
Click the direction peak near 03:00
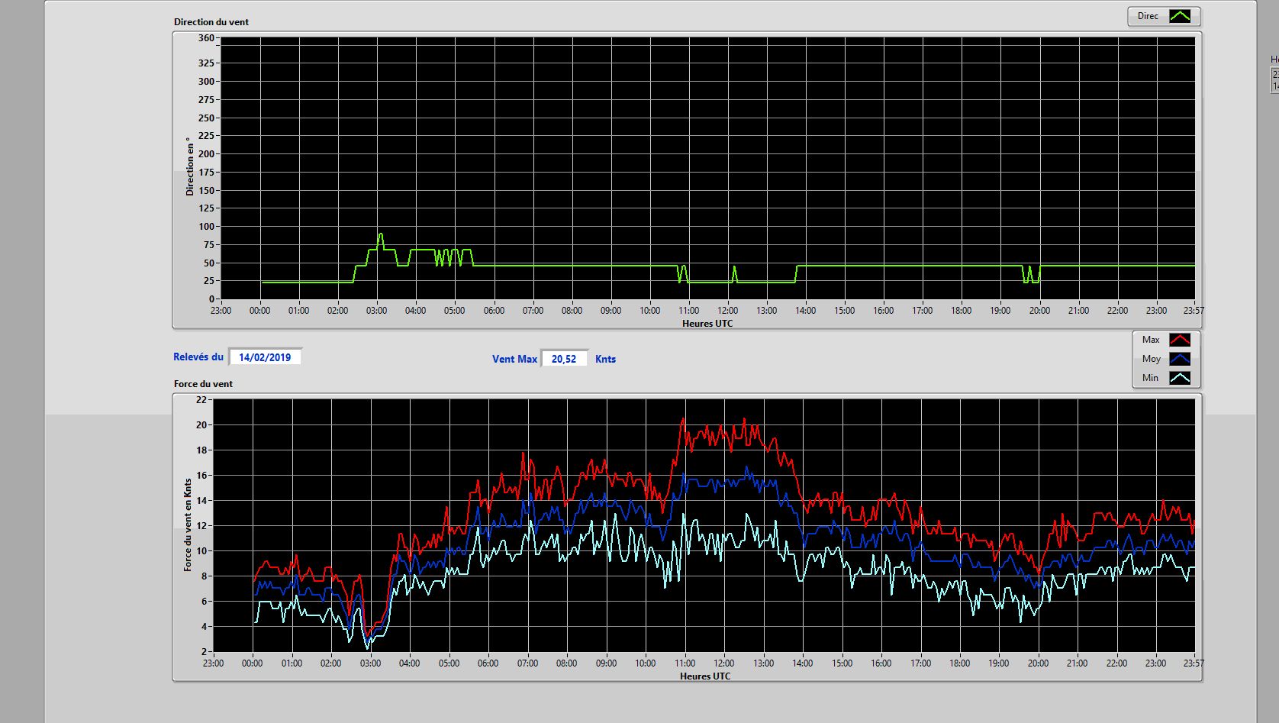[380, 234]
